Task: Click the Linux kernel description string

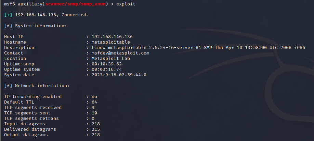Action: click(198, 48)
